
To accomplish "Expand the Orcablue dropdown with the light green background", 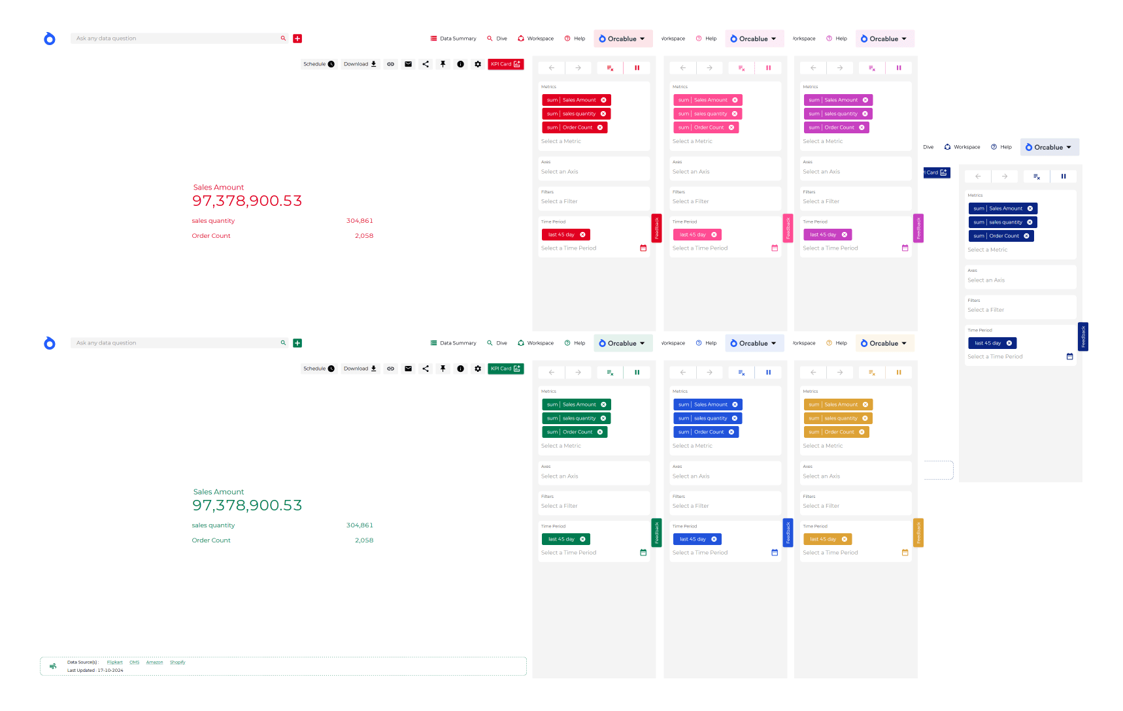I will (x=623, y=343).
